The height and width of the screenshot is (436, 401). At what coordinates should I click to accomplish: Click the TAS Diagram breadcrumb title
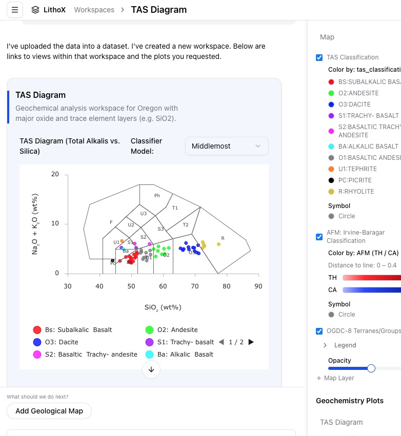click(159, 10)
